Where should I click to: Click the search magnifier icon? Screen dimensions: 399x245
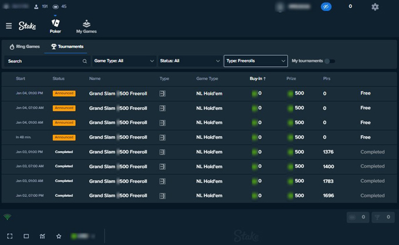pyautogui.click(x=84, y=61)
